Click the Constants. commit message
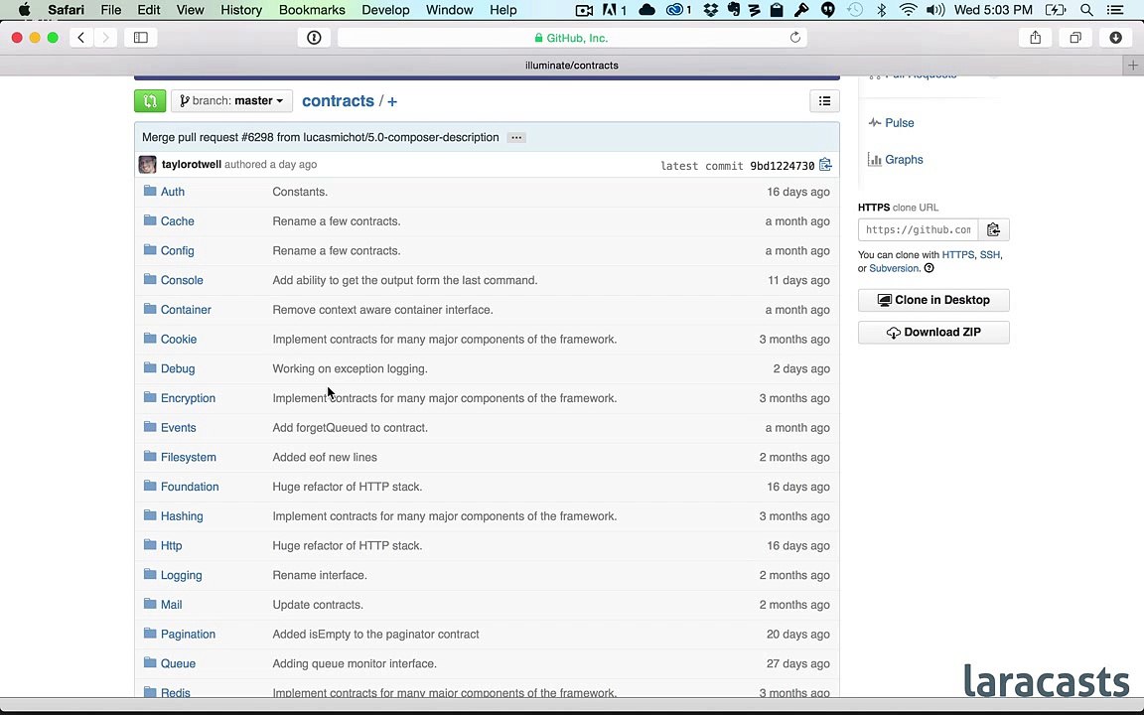The width and height of the screenshot is (1144, 715). [x=300, y=191]
